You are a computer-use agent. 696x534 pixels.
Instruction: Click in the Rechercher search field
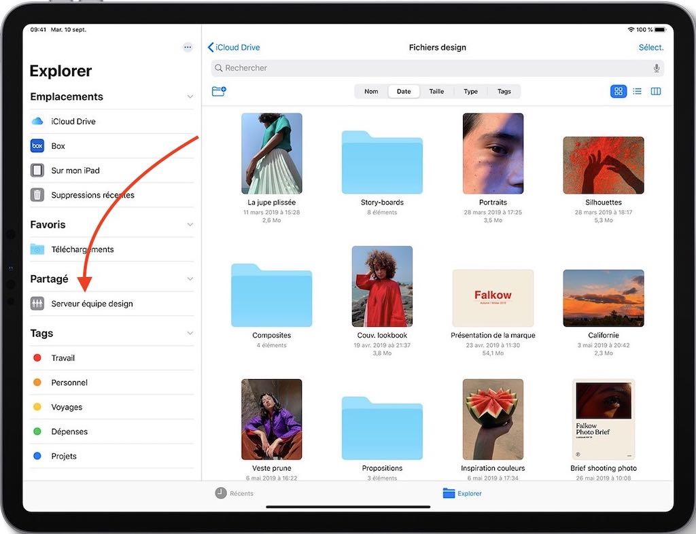437,68
